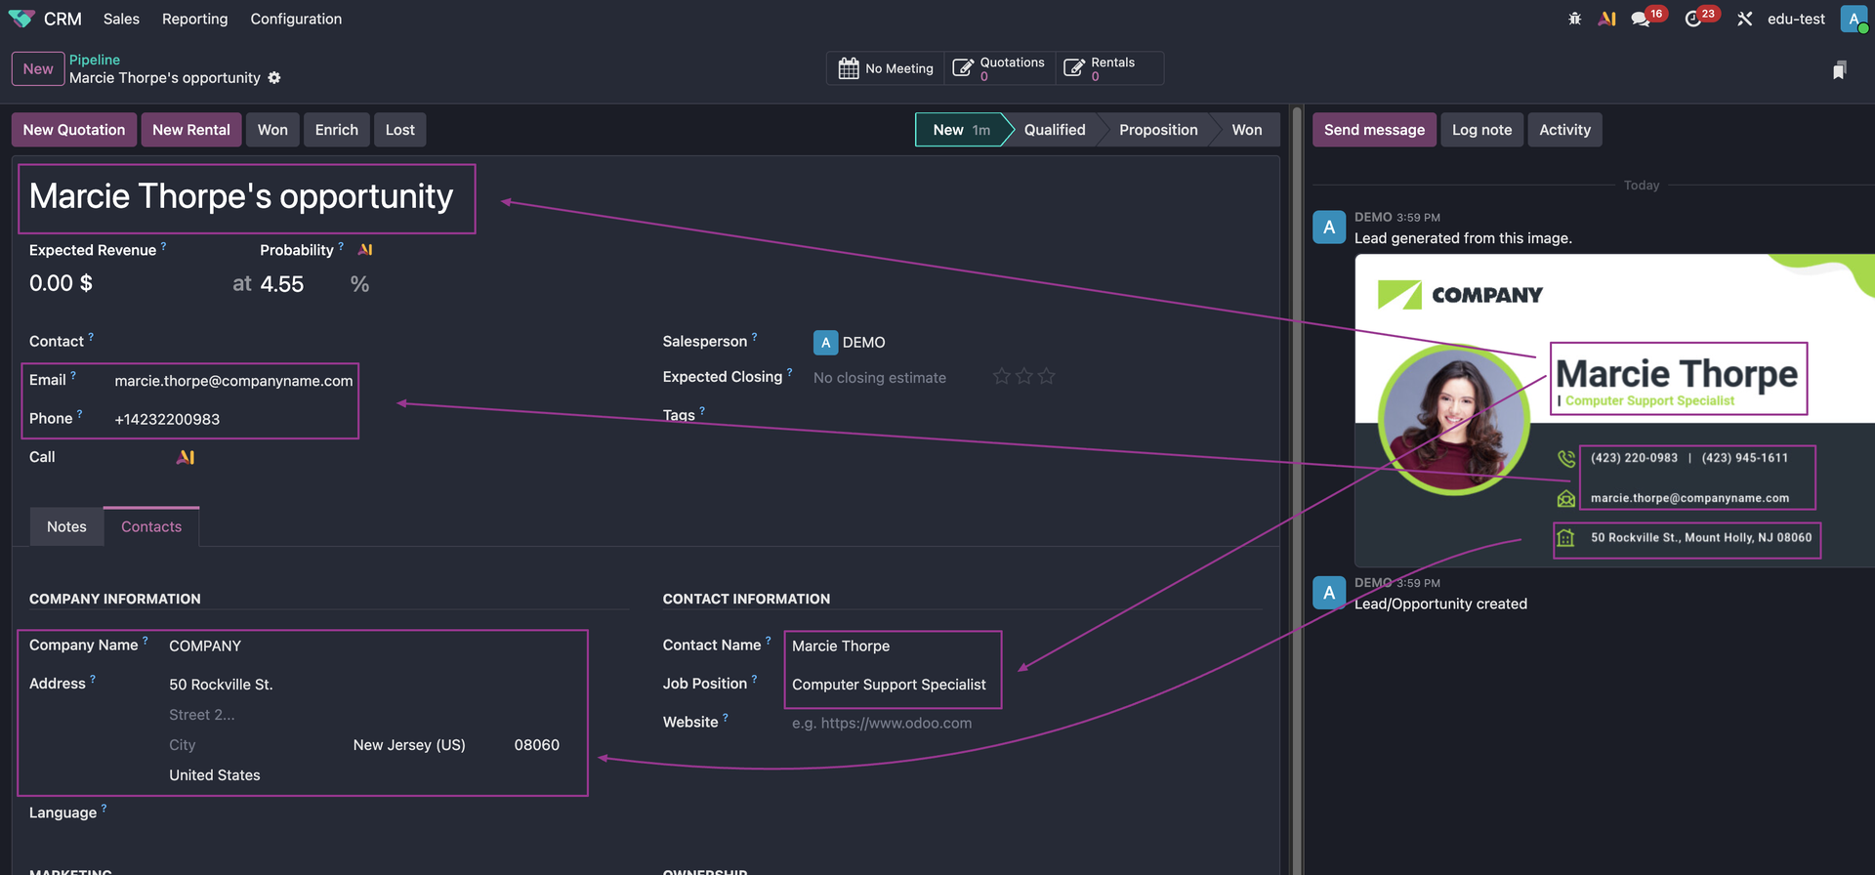Open activities clock icon with 23 badge
Screen dimensions: 1875x875
pos(1693,20)
